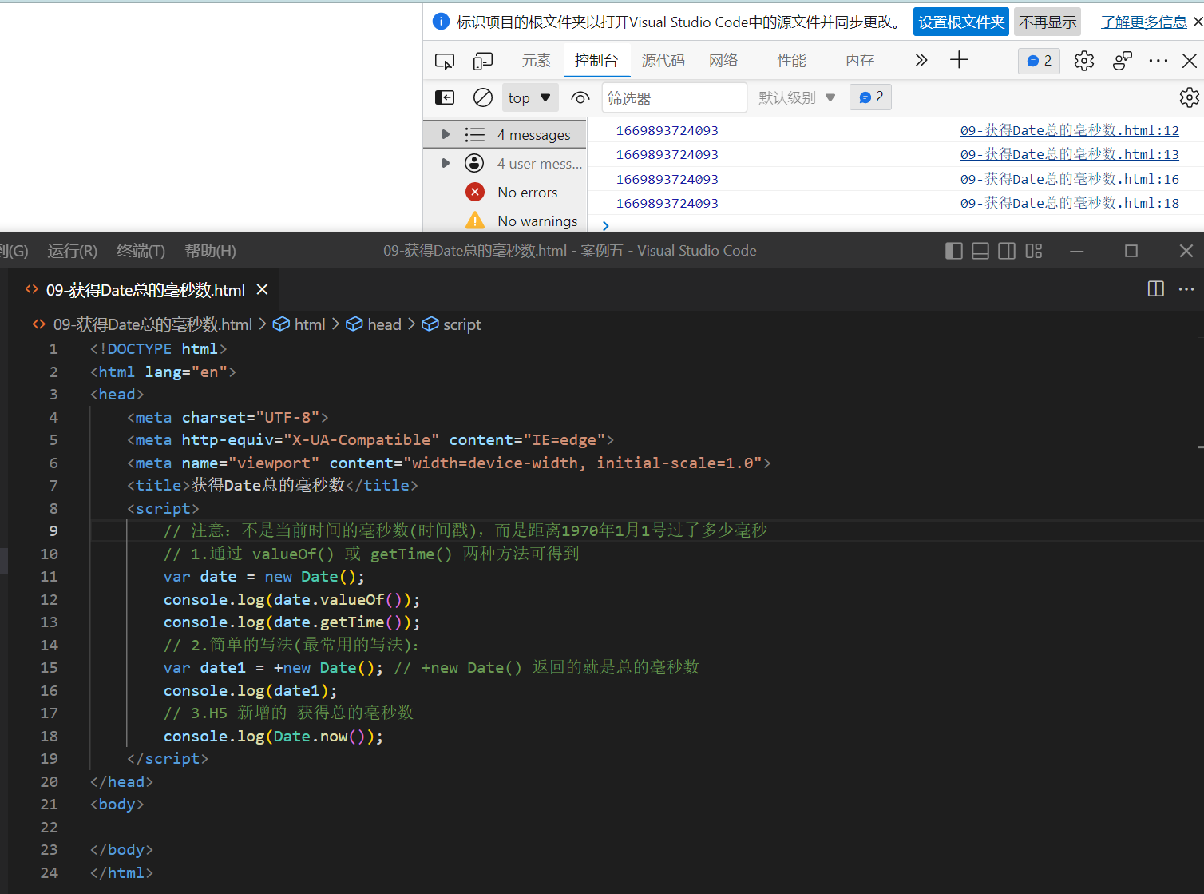Click the live expression eye icon
Viewport: 1204px width, 894px height.
tap(580, 97)
